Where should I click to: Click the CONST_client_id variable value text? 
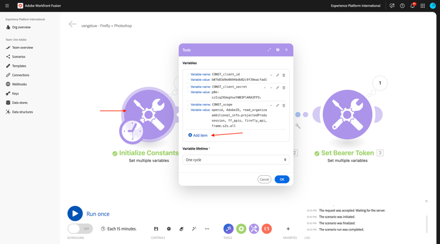pos(239,80)
